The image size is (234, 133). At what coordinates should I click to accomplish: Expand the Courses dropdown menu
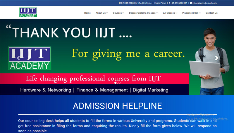118,13
